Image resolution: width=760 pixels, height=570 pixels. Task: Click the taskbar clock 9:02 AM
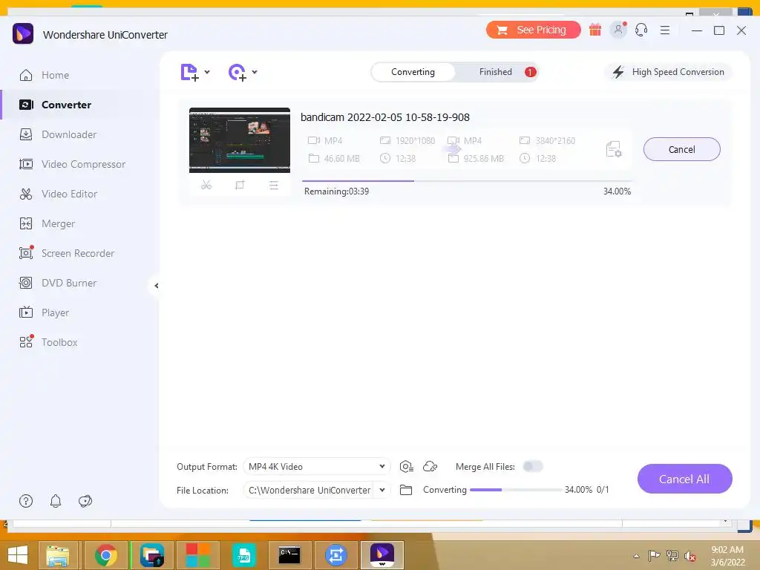click(727, 550)
